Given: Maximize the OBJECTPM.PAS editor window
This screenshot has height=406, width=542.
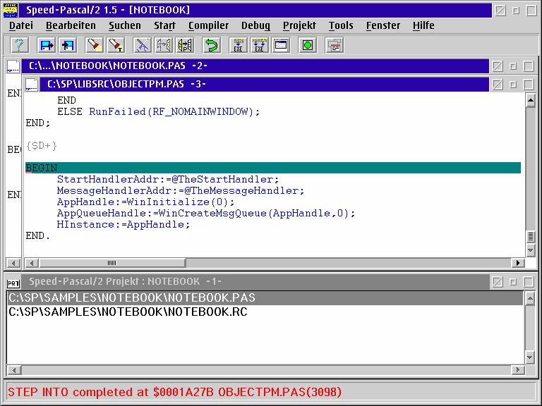Looking at the screenshot, I should (529, 85).
